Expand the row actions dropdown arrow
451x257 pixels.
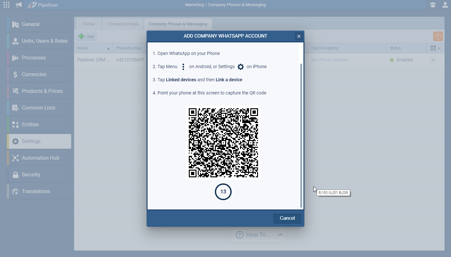433,60
